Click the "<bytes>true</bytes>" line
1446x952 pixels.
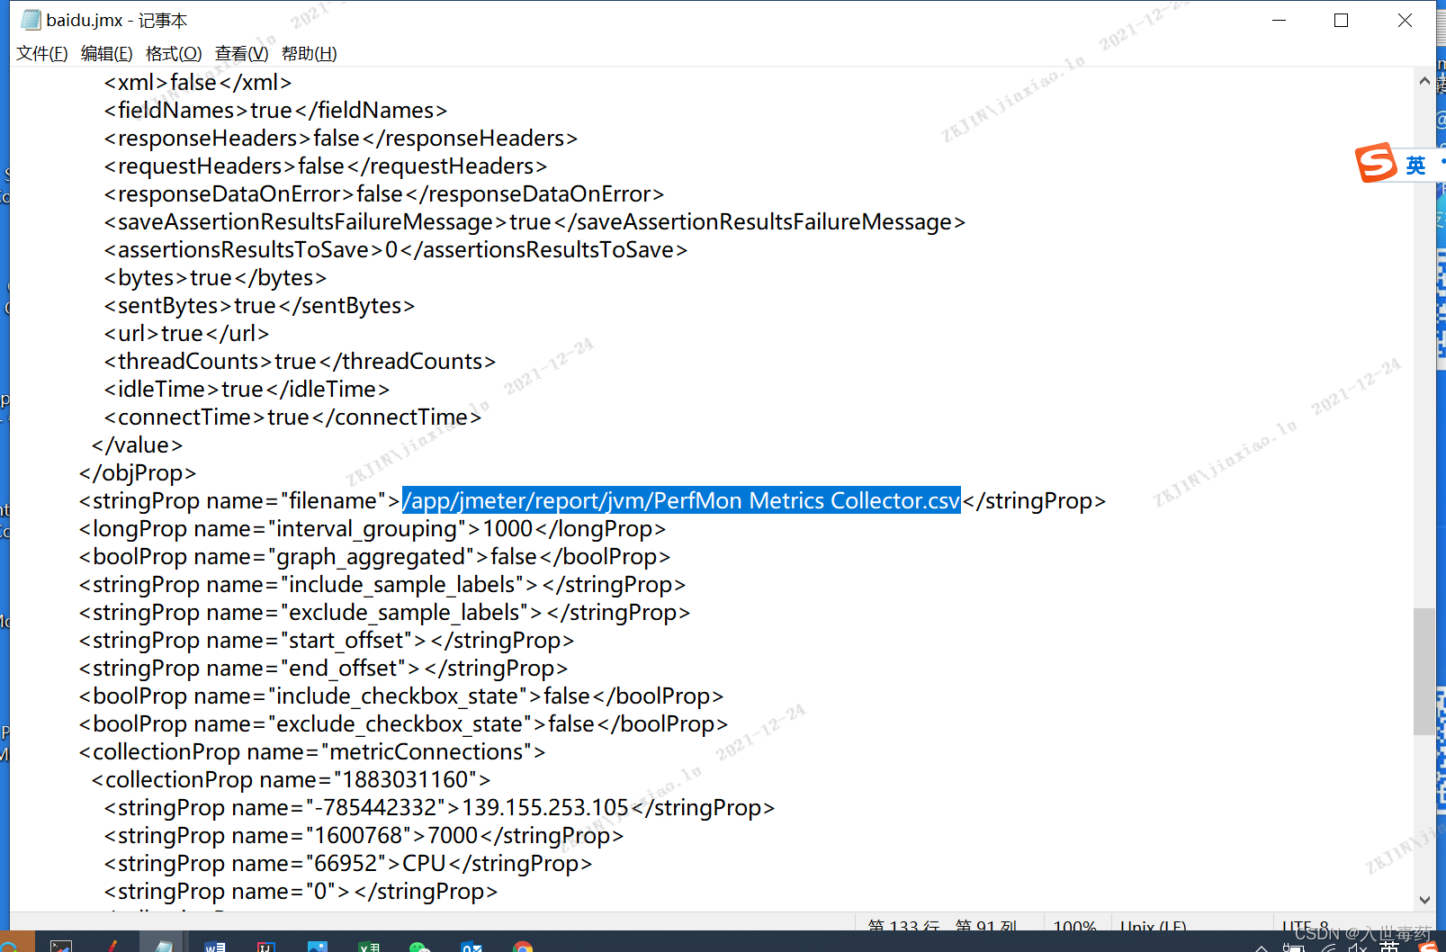tap(215, 278)
